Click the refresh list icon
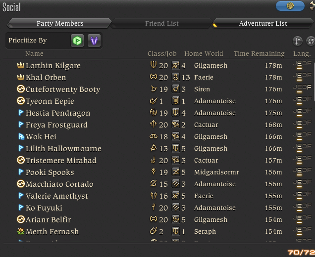Viewport: 315px width, 257px height. [311, 42]
